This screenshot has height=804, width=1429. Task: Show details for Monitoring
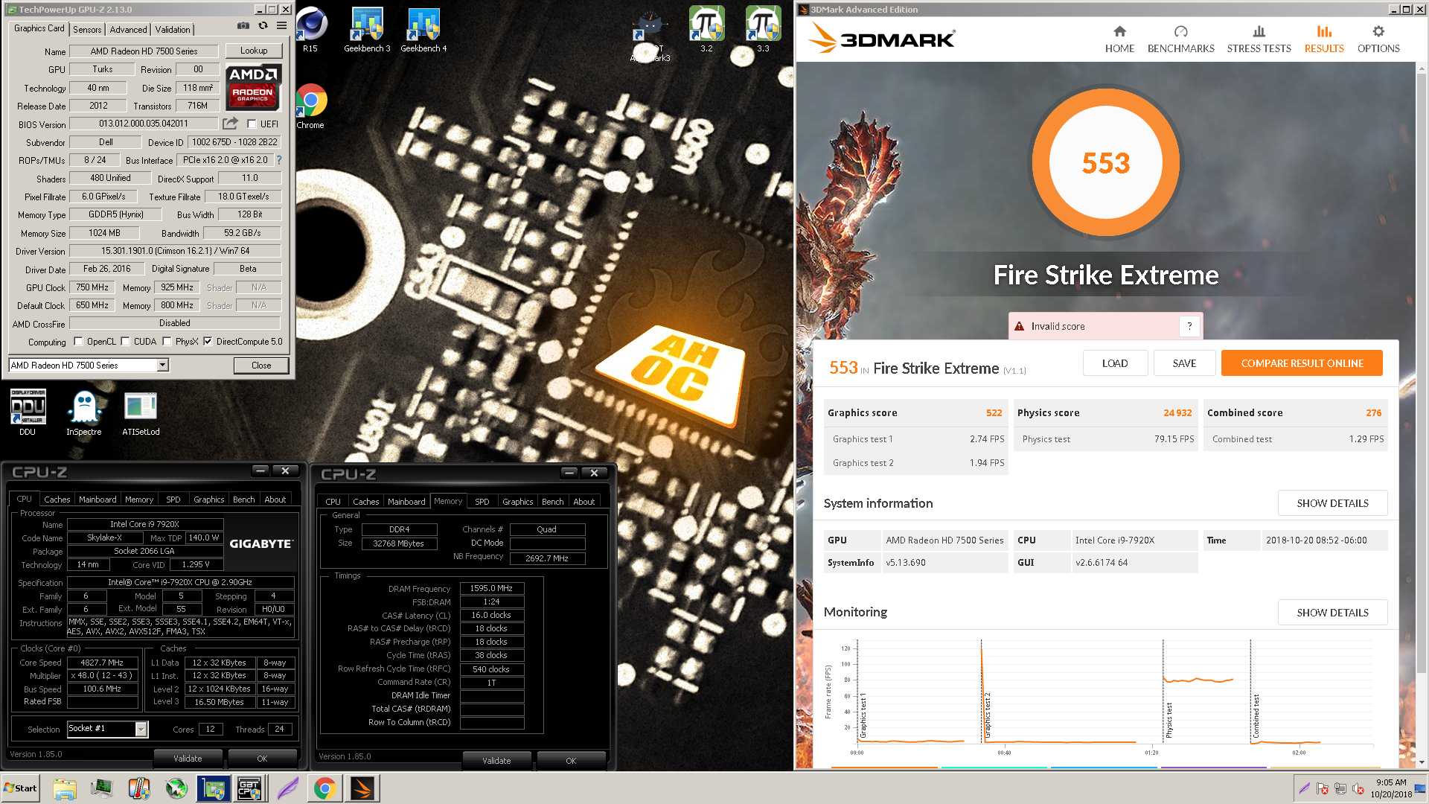[1332, 613]
